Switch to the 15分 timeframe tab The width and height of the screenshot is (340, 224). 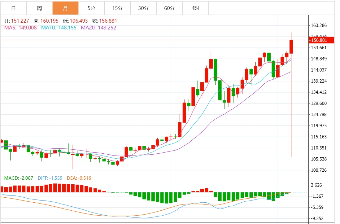pyautogui.click(x=118, y=8)
